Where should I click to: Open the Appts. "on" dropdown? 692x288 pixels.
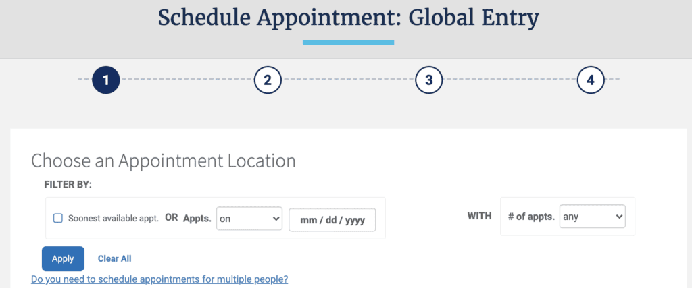point(249,219)
